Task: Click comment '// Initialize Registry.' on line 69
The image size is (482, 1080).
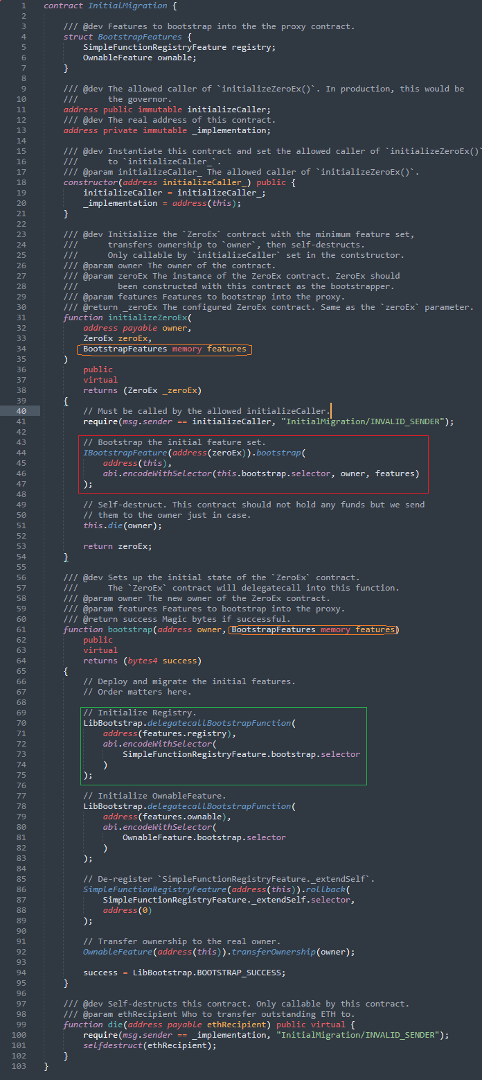Action: [140, 713]
